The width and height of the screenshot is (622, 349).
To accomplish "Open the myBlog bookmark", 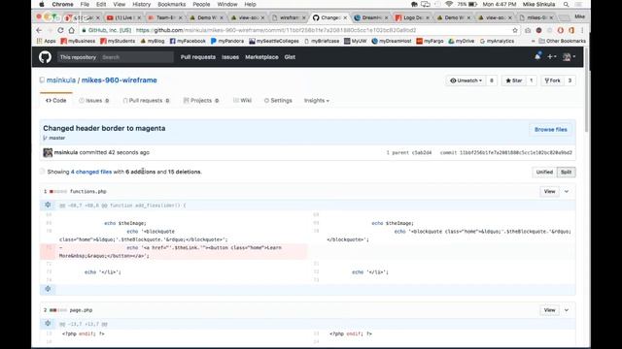I will (153, 41).
